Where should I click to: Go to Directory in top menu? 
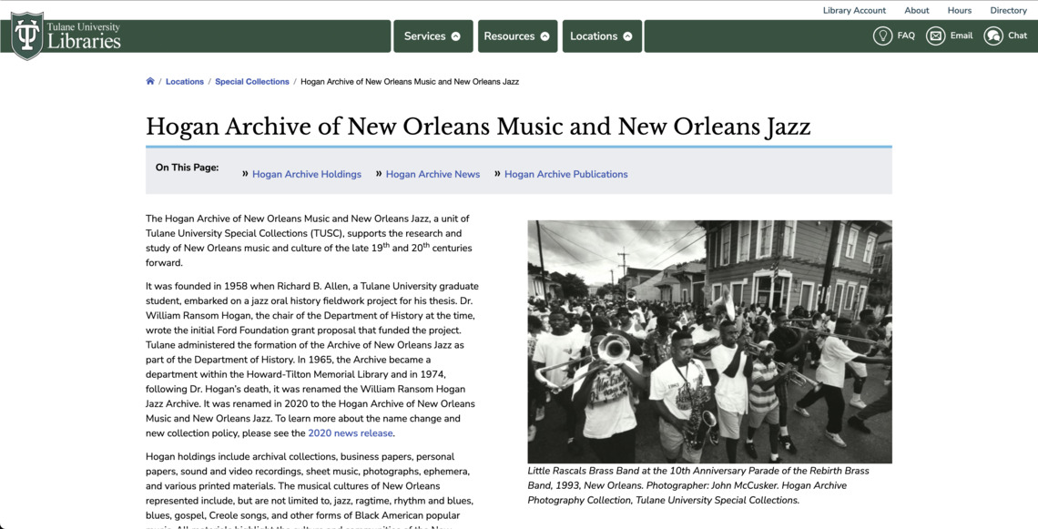point(1008,10)
